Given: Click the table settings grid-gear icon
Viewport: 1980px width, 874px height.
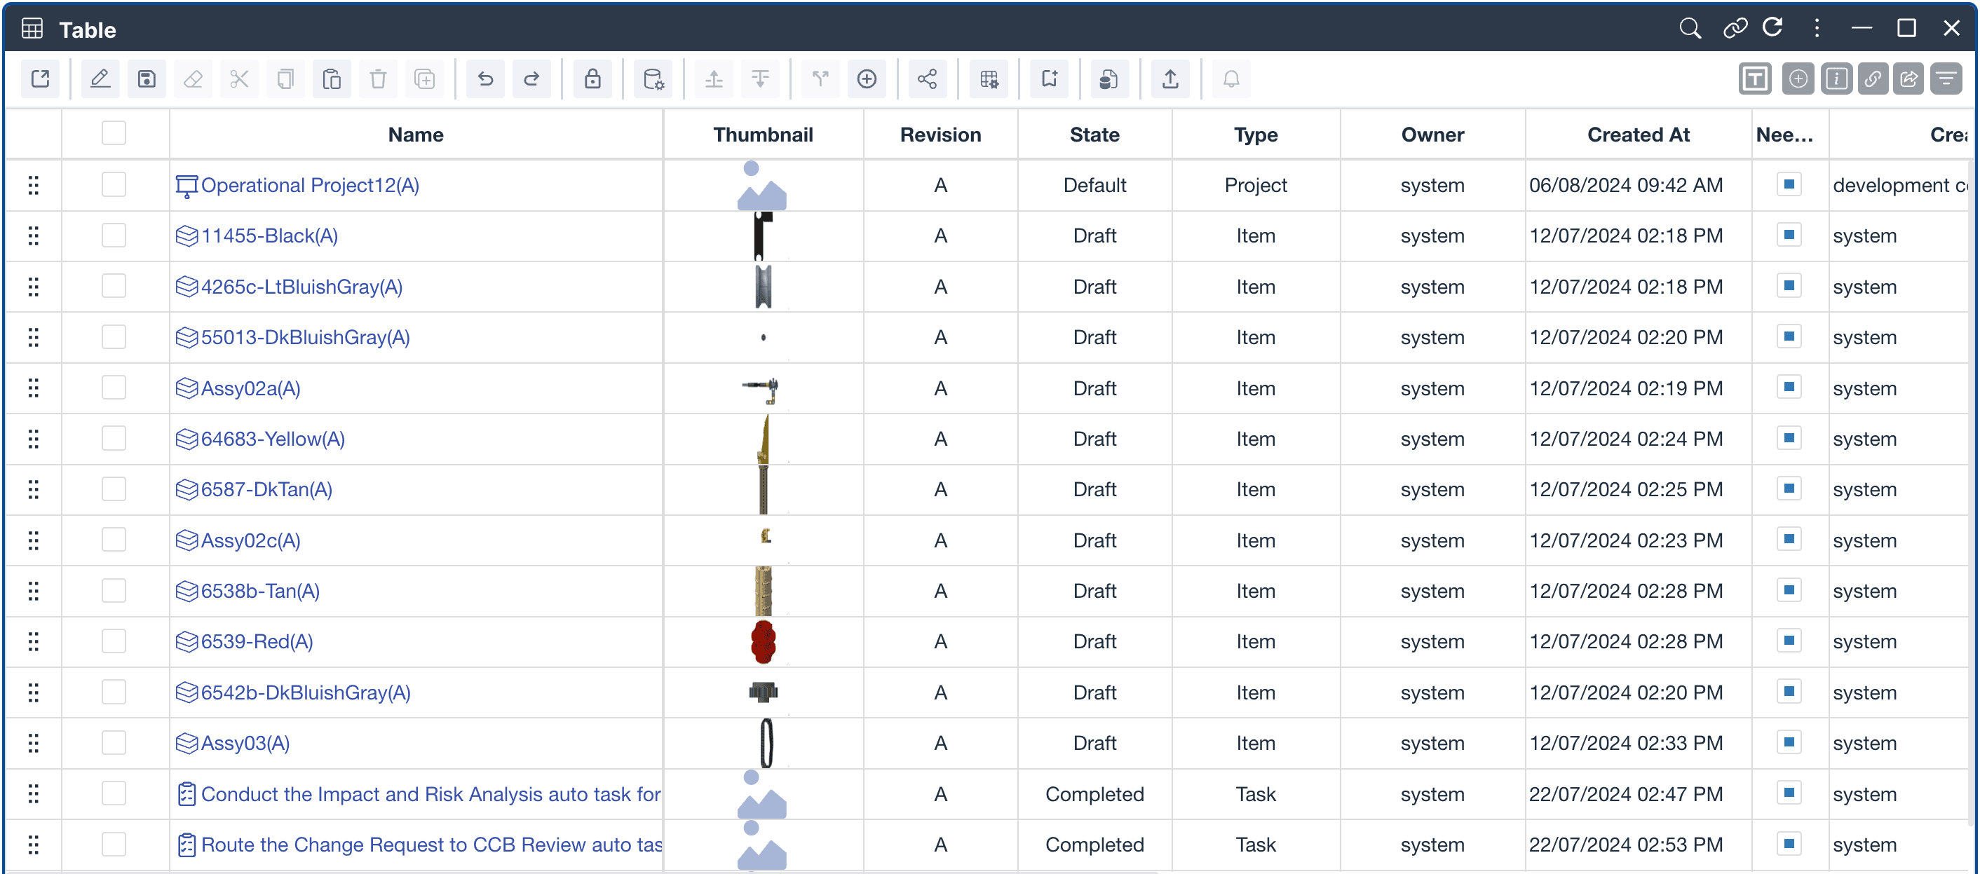Looking at the screenshot, I should click(989, 78).
